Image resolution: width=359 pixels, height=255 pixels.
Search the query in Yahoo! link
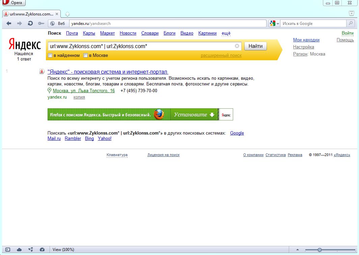105,139
